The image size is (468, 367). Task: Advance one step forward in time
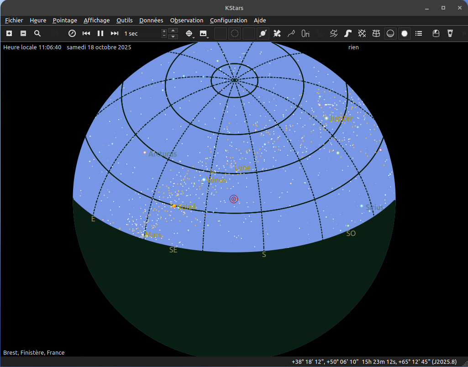(x=115, y=33)
